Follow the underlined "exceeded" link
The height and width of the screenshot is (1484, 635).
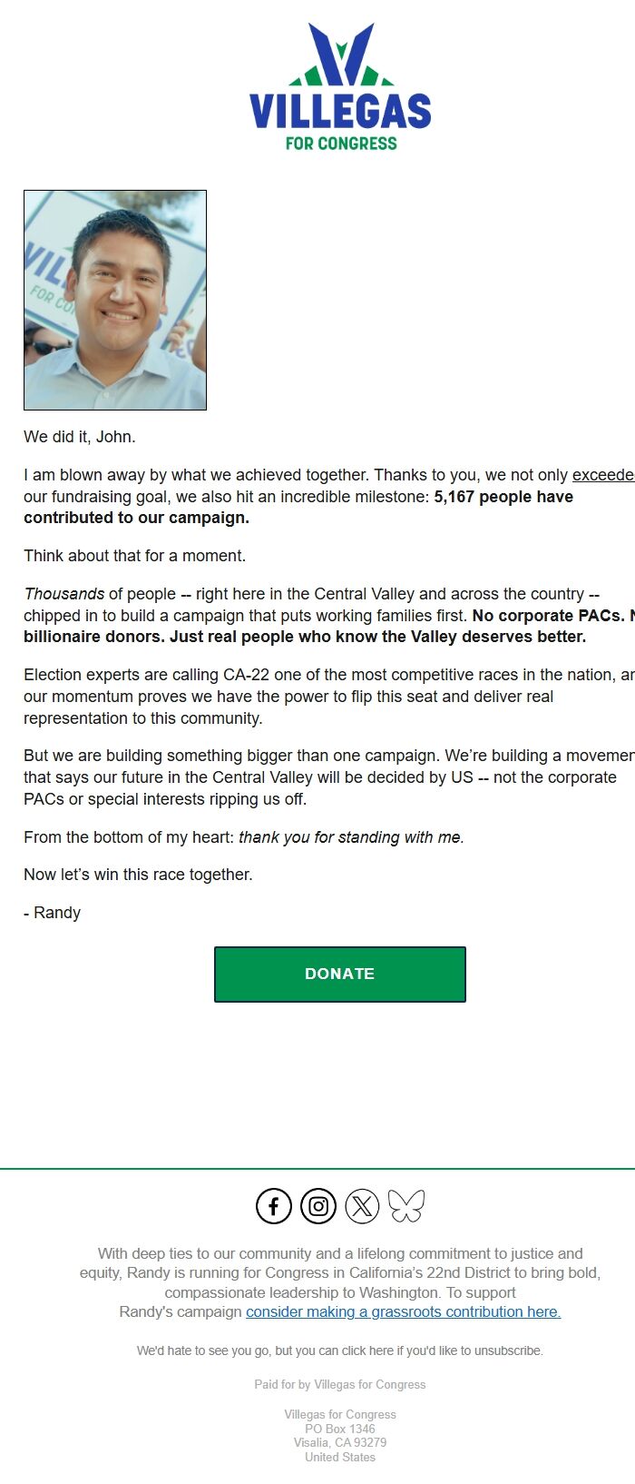point(602,475)
